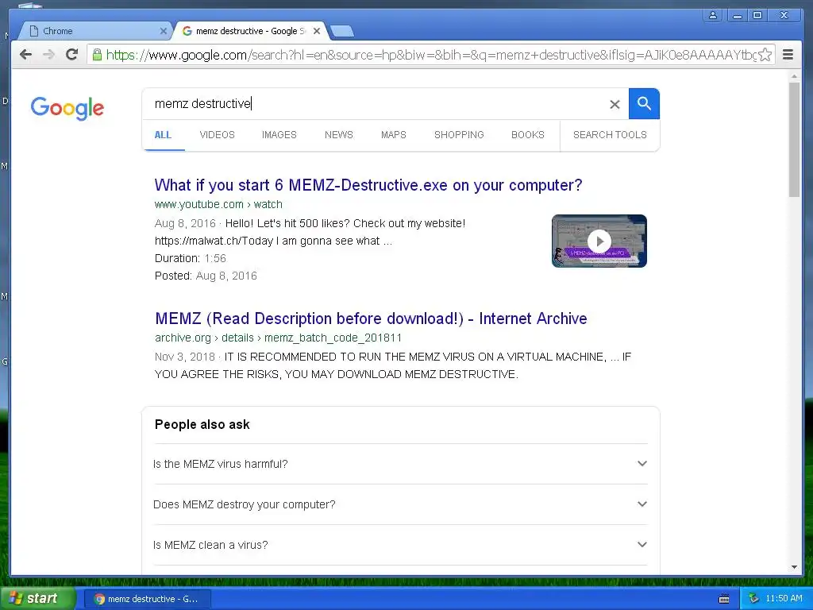Click the archive.org › details URL text
Image resolution: width=813 pixels, height=610 pixels.
tap(278, 338)
